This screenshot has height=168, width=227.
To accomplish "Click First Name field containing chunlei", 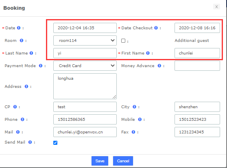I will coord(197,53).
